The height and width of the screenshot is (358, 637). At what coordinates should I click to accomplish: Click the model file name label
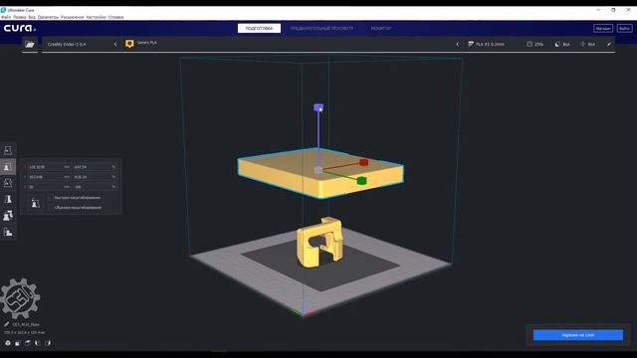(x=26, y=324)
